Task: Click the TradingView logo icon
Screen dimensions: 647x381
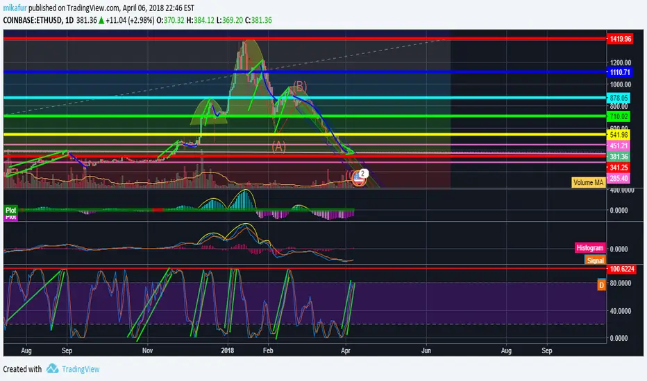Action: tap(52, 369)
